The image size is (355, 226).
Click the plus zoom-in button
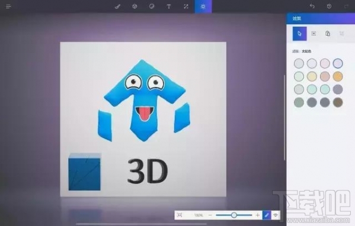257,215
